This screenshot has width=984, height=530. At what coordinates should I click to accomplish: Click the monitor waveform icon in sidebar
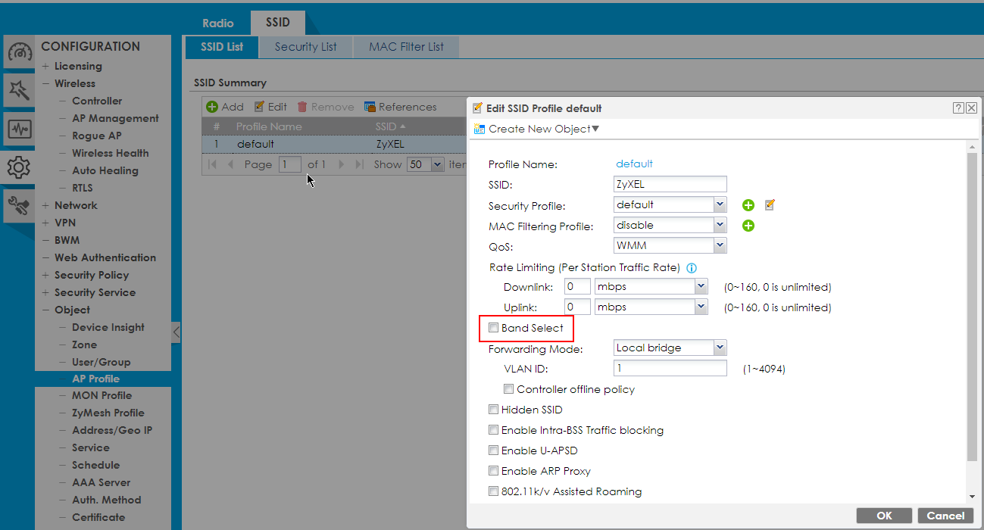[18, 129]
